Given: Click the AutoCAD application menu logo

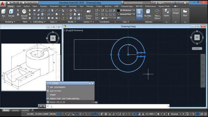Looking at the screenshot, I should coord(3,4).
